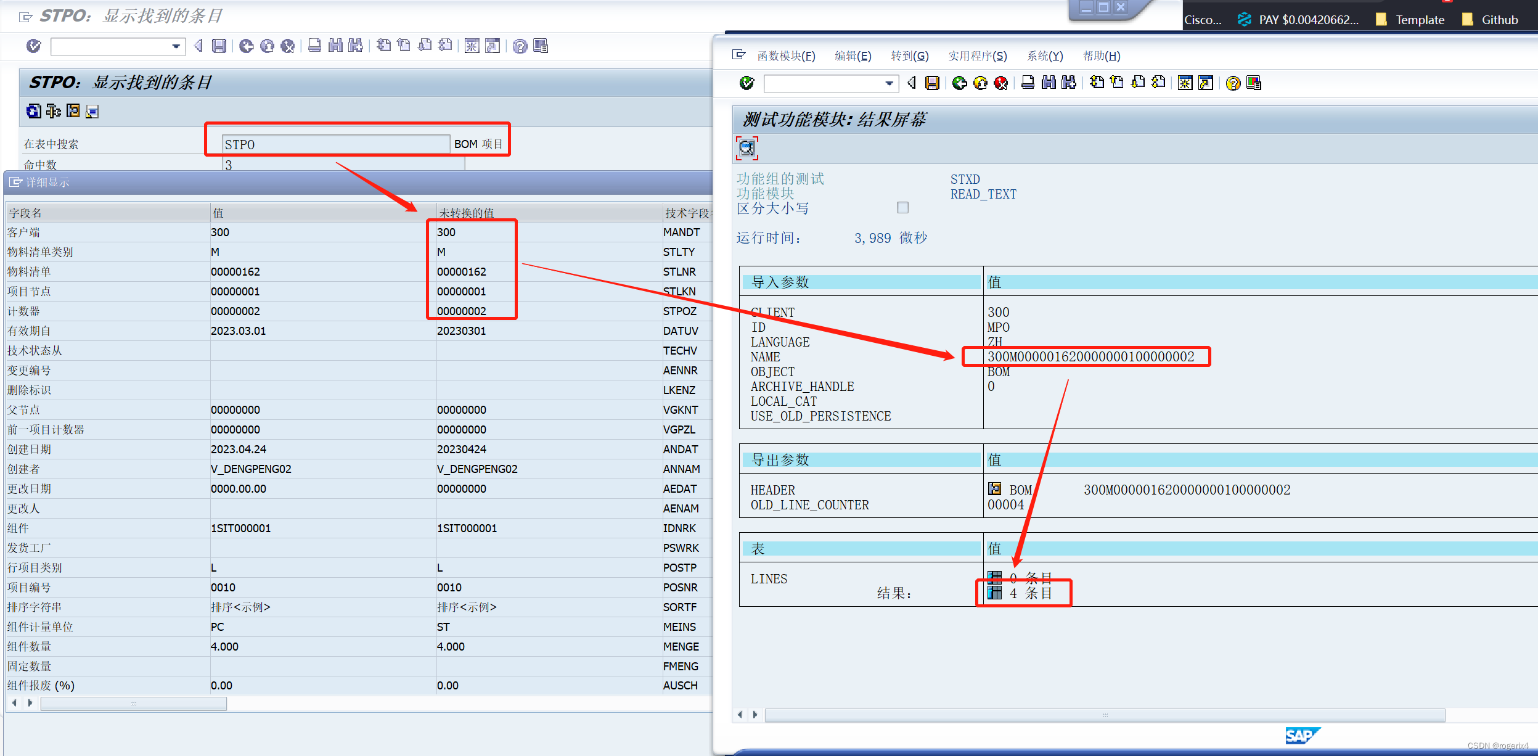Open the 编辑(E) menu
The width and height of the screenshot is (1538, 756).
[x=853, y=56]
